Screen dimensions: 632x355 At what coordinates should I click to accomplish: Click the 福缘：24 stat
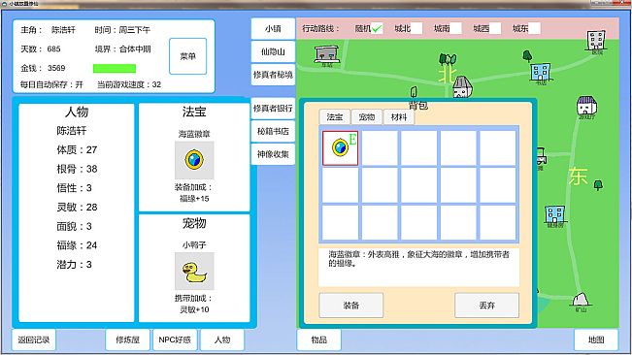[77, 245]
